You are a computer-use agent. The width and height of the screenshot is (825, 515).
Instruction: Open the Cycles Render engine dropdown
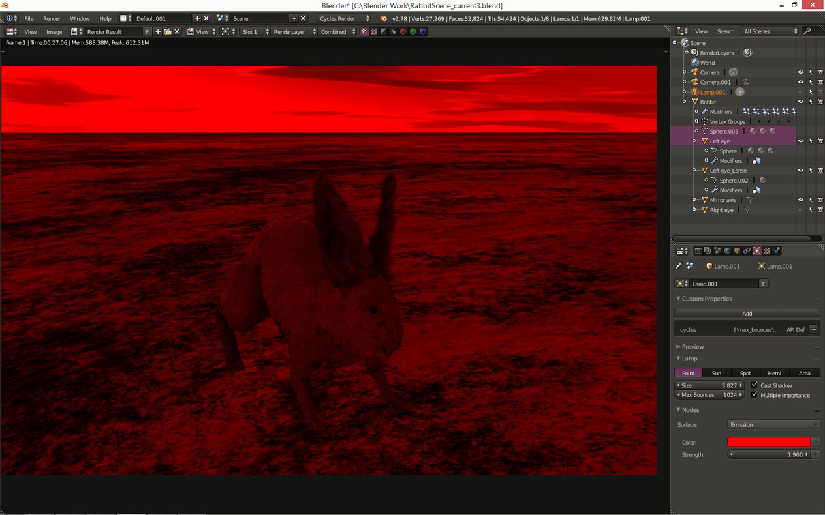coord(344,18)
